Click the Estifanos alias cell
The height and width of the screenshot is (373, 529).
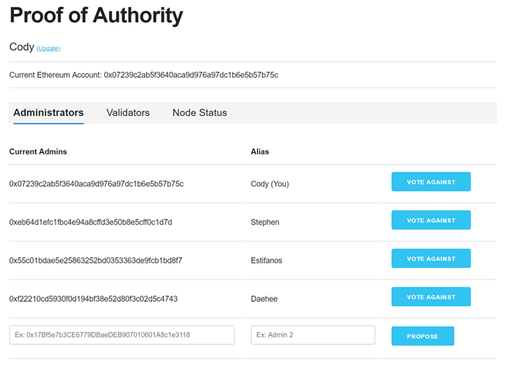click(266, 261)
